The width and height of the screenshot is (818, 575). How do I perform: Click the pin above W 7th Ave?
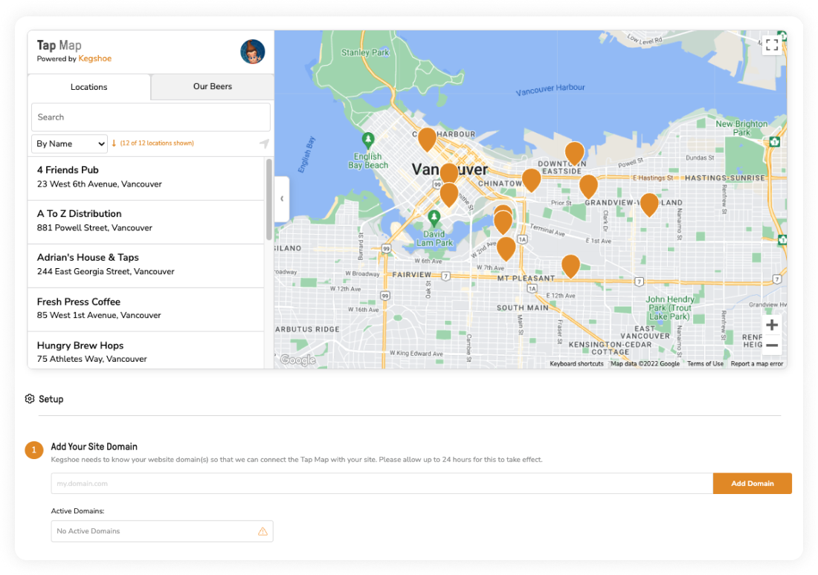(506, 249)
